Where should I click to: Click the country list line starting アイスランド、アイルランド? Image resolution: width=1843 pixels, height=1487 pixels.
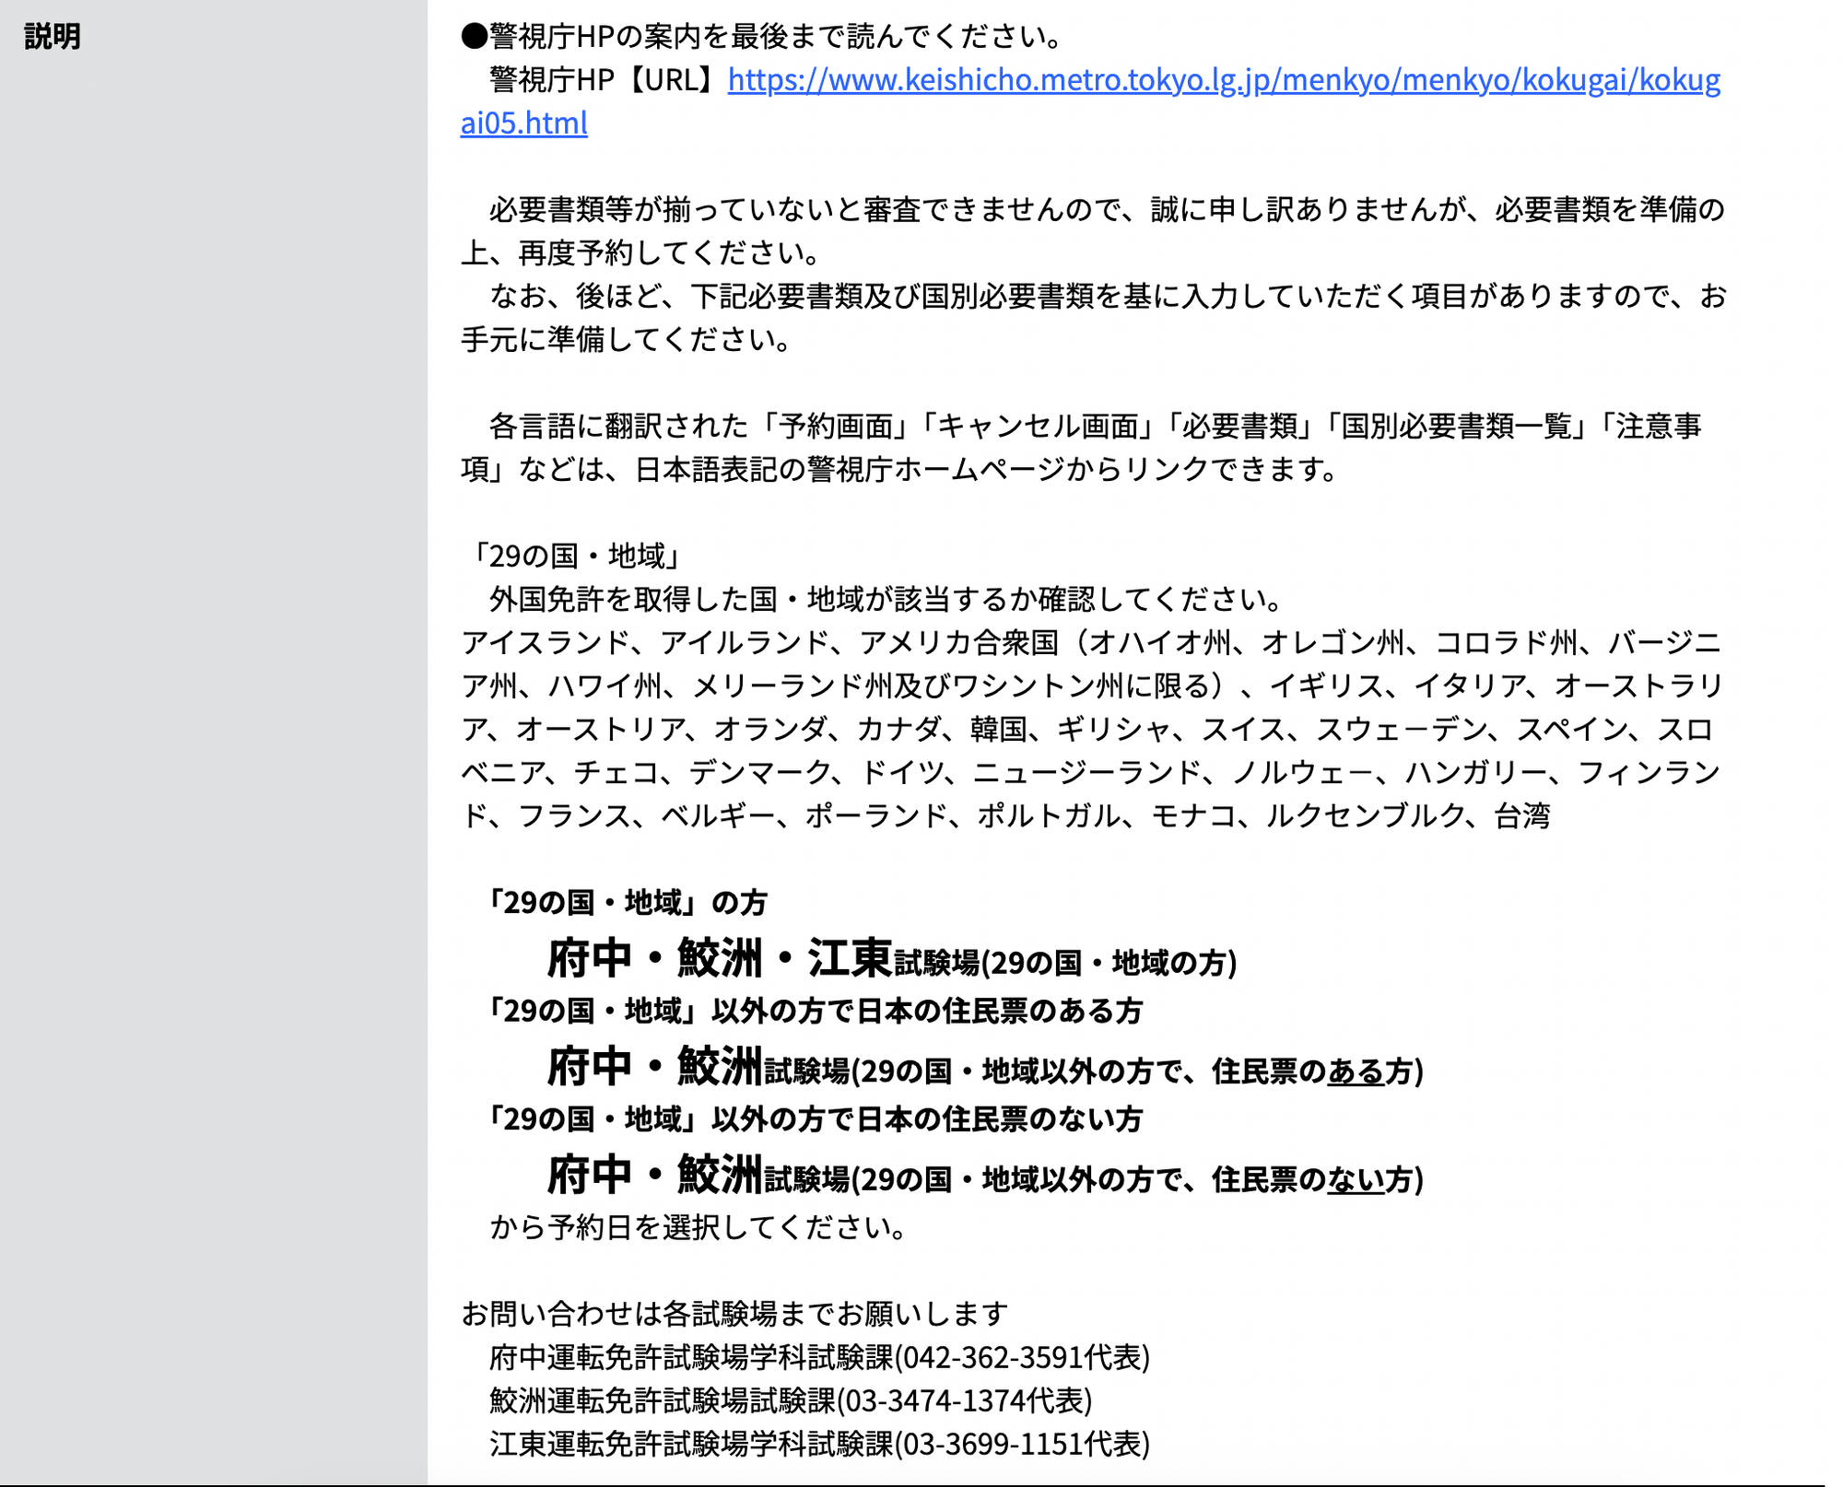[1092, 729]
